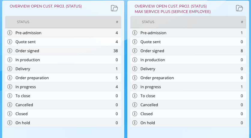Image resolution: width=251 pixels, height=138 pixels.
Task: Click # column header in left panel
Action: pos(117,22)
